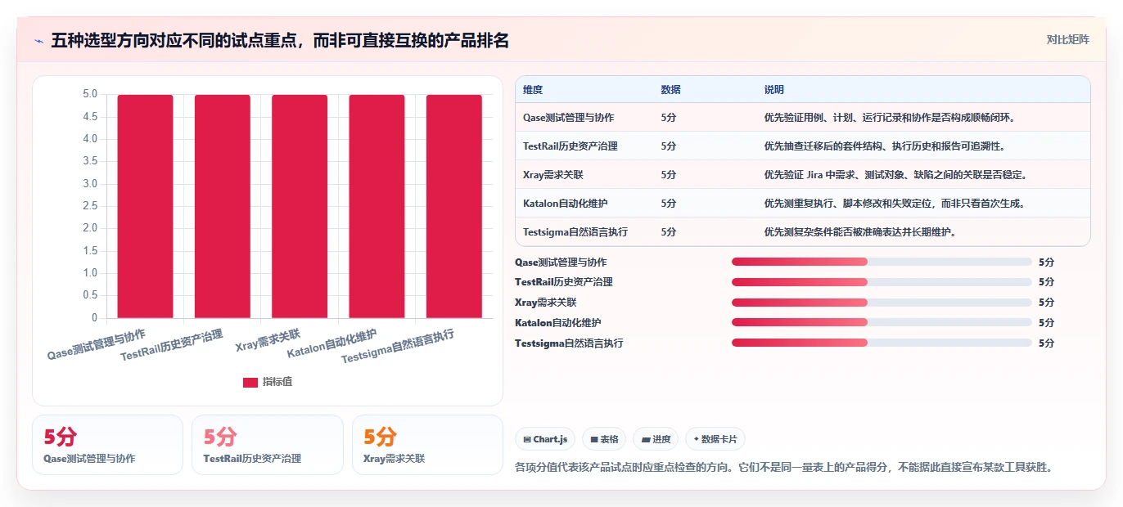This screenshot has width=1123, height=507.
Task: Click the 5.0 y-axis tick label
Action: [90, 94]
